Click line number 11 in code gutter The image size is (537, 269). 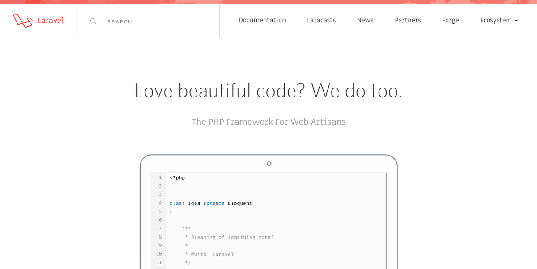(159, 262)
